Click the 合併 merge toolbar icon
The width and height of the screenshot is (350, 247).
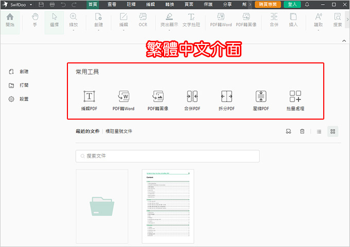coord(274,20)
